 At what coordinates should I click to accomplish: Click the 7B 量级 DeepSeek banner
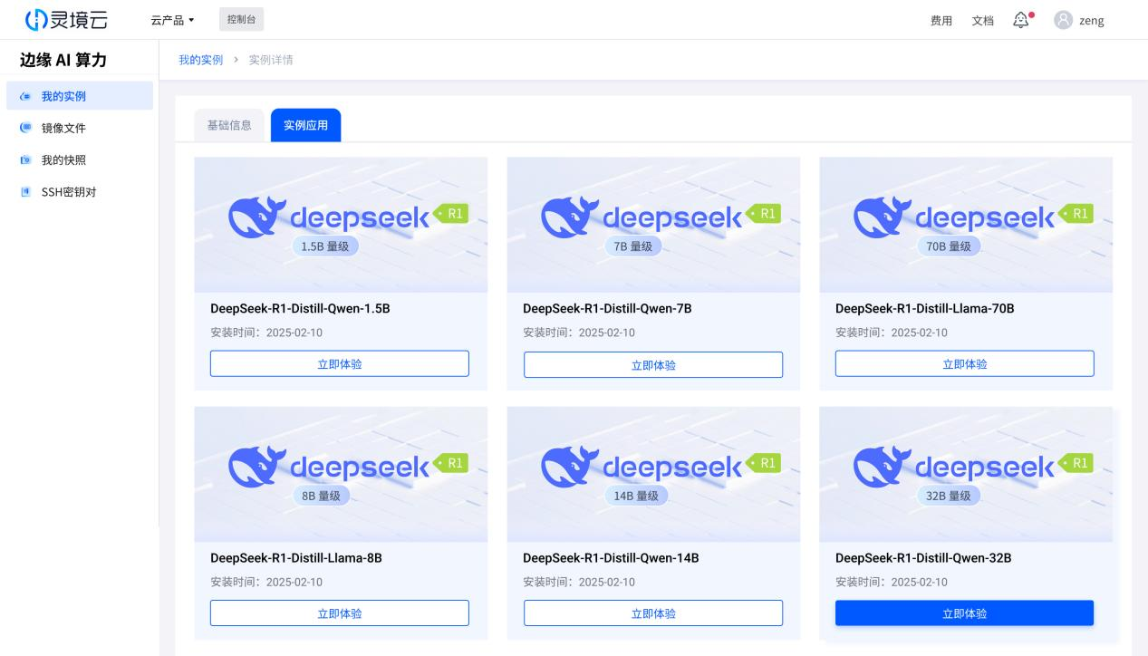653,225
